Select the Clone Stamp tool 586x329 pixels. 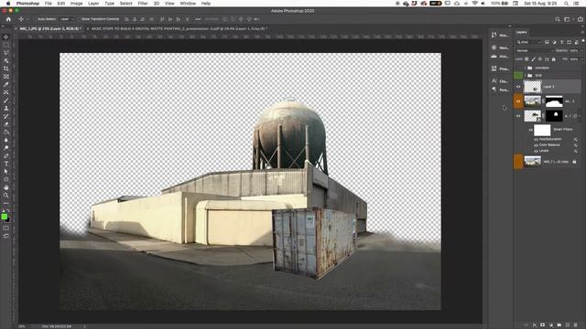tap(6, 108)
